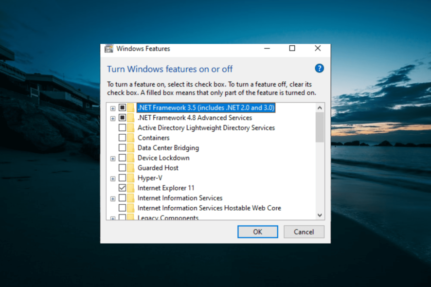Expand the Device Lockdown node
Image resolution: width=431 pixels, height=287 pixels.
coord(113,159)
